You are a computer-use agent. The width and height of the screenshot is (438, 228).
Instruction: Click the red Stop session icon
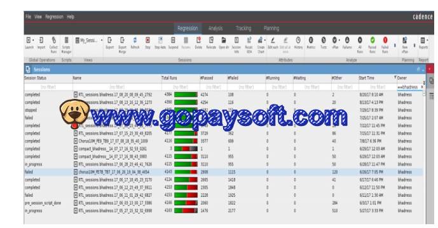[x=147, y=41]
